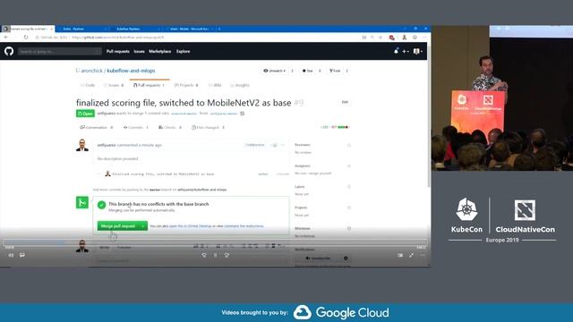Expand the plus create-new dropdown

coord(406,52)
